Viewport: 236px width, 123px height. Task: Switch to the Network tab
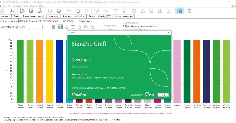pos(5,16)
